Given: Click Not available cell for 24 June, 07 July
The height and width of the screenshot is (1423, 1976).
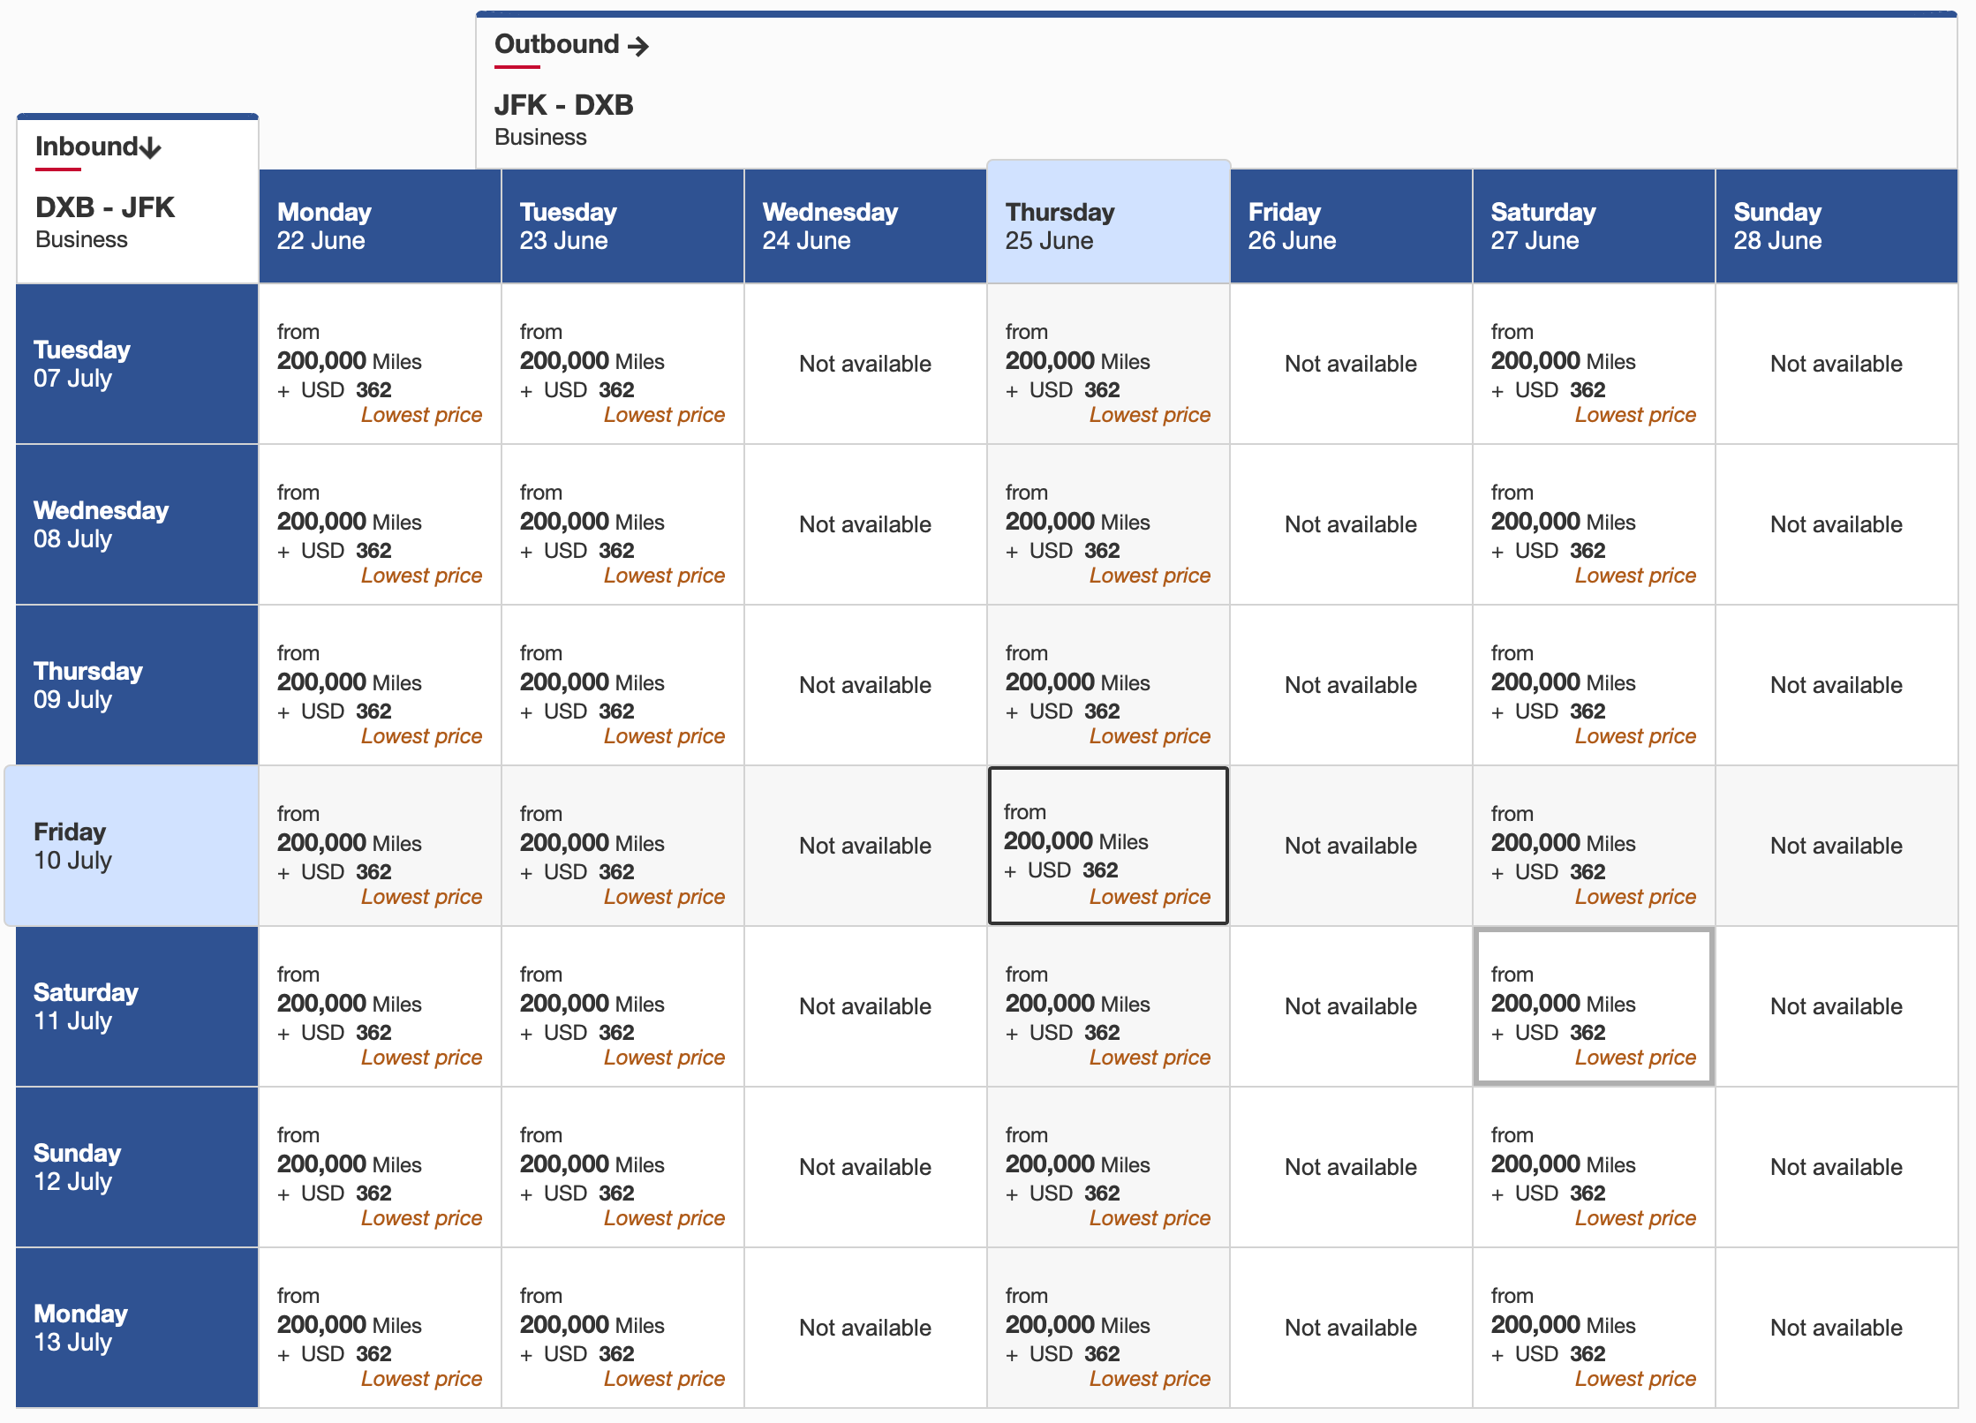Looking at the screenshot, I should click(865, 364).
